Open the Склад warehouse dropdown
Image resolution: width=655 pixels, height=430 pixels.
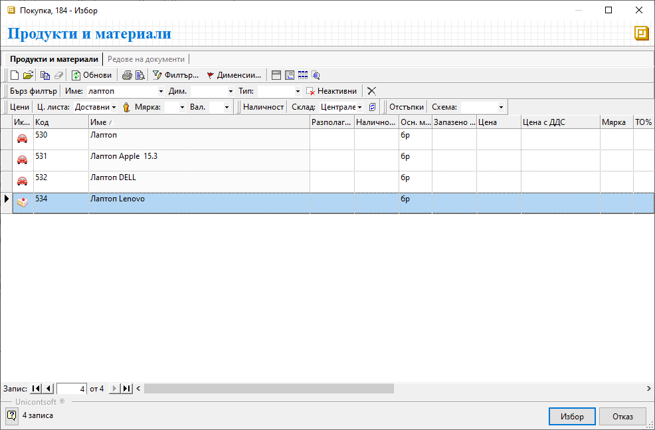359,107
